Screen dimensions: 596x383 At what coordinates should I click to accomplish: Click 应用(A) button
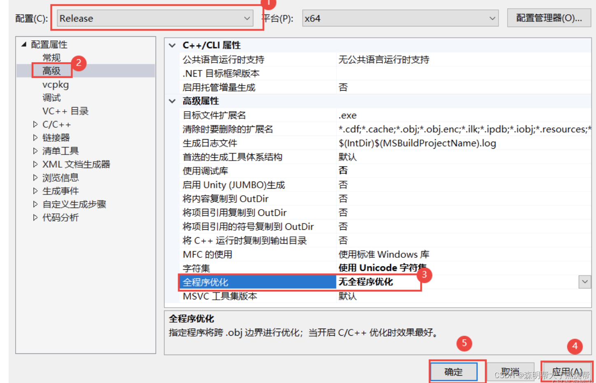coord(567,372)
